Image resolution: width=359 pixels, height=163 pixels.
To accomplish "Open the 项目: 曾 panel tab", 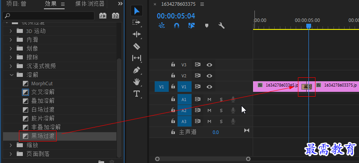I will 16,4.
